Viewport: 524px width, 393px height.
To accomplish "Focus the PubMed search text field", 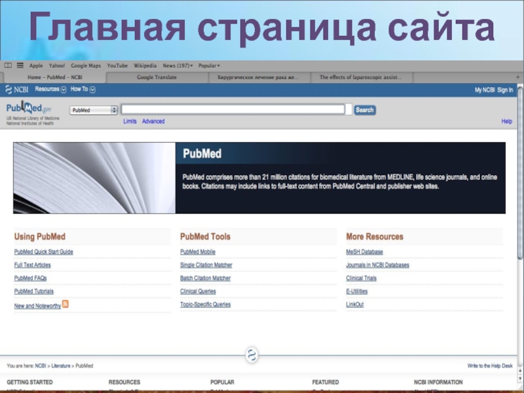I will [x=233, y=109].
